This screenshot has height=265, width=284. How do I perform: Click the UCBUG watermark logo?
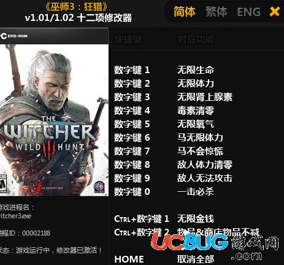[215, 246]
